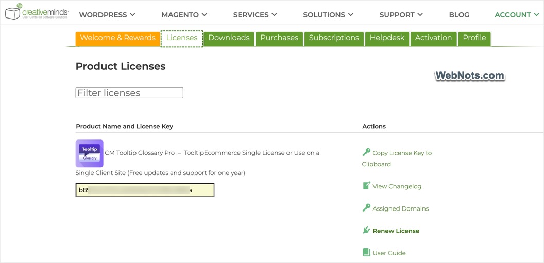Expand the Magento dropdown menu
The width and height of the screenshot is (544, 263).
pyautogui.click(x=184, y=15)
